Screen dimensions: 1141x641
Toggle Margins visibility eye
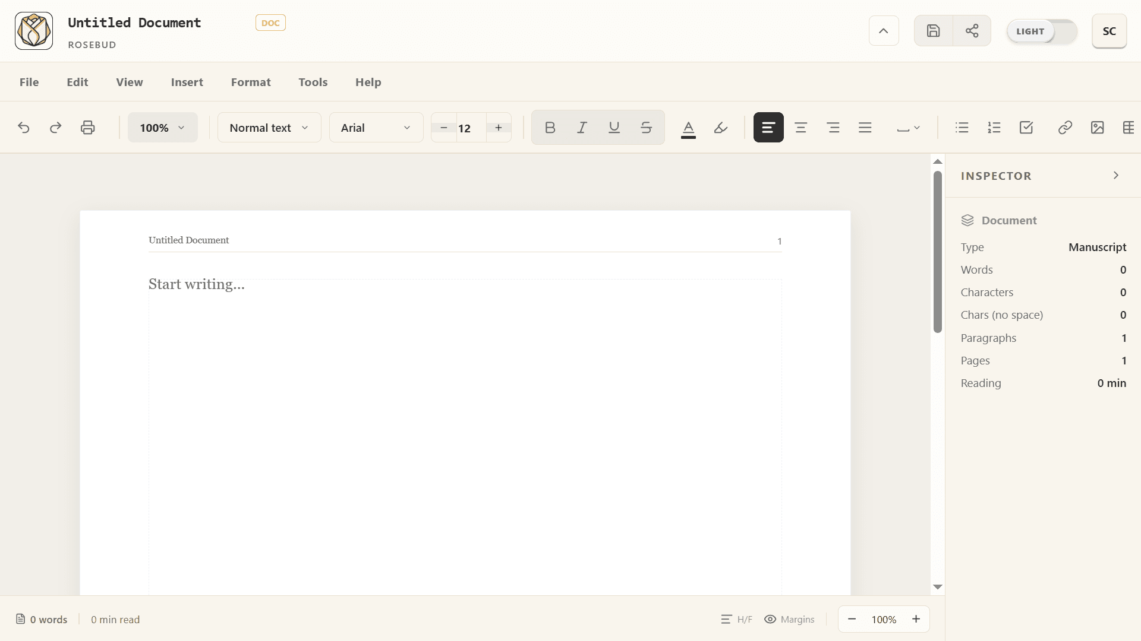tap(789, 620)
